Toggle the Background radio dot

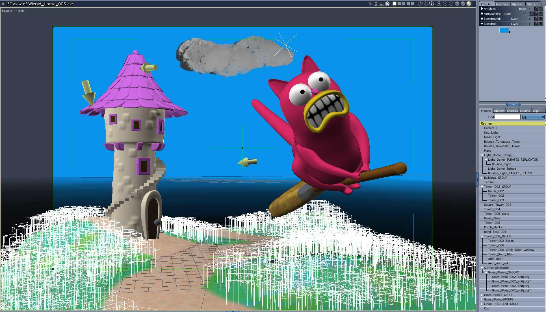[x=482, y=19]
